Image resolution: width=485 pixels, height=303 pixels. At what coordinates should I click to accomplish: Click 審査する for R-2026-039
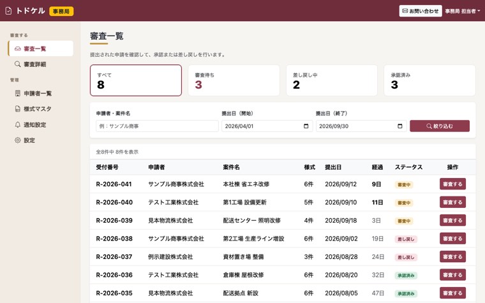tap(452, 221)
